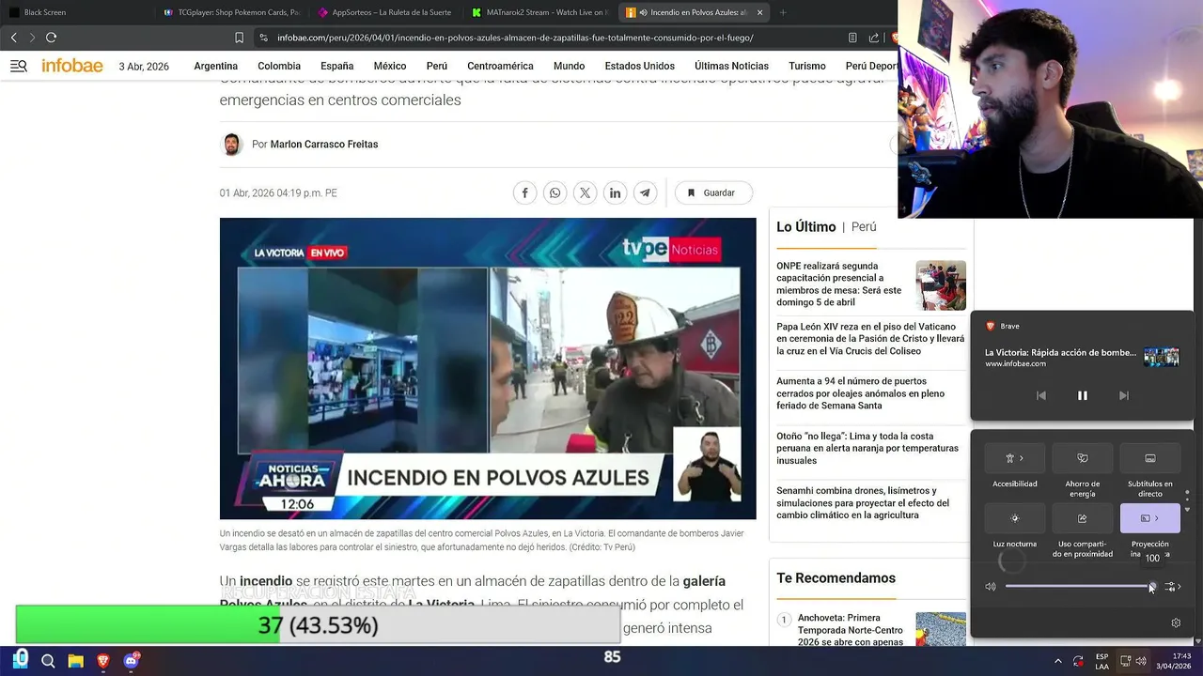Open puertos cerrados por oleajes article
Screen dimensions: 1203x676
pos(860,393)
